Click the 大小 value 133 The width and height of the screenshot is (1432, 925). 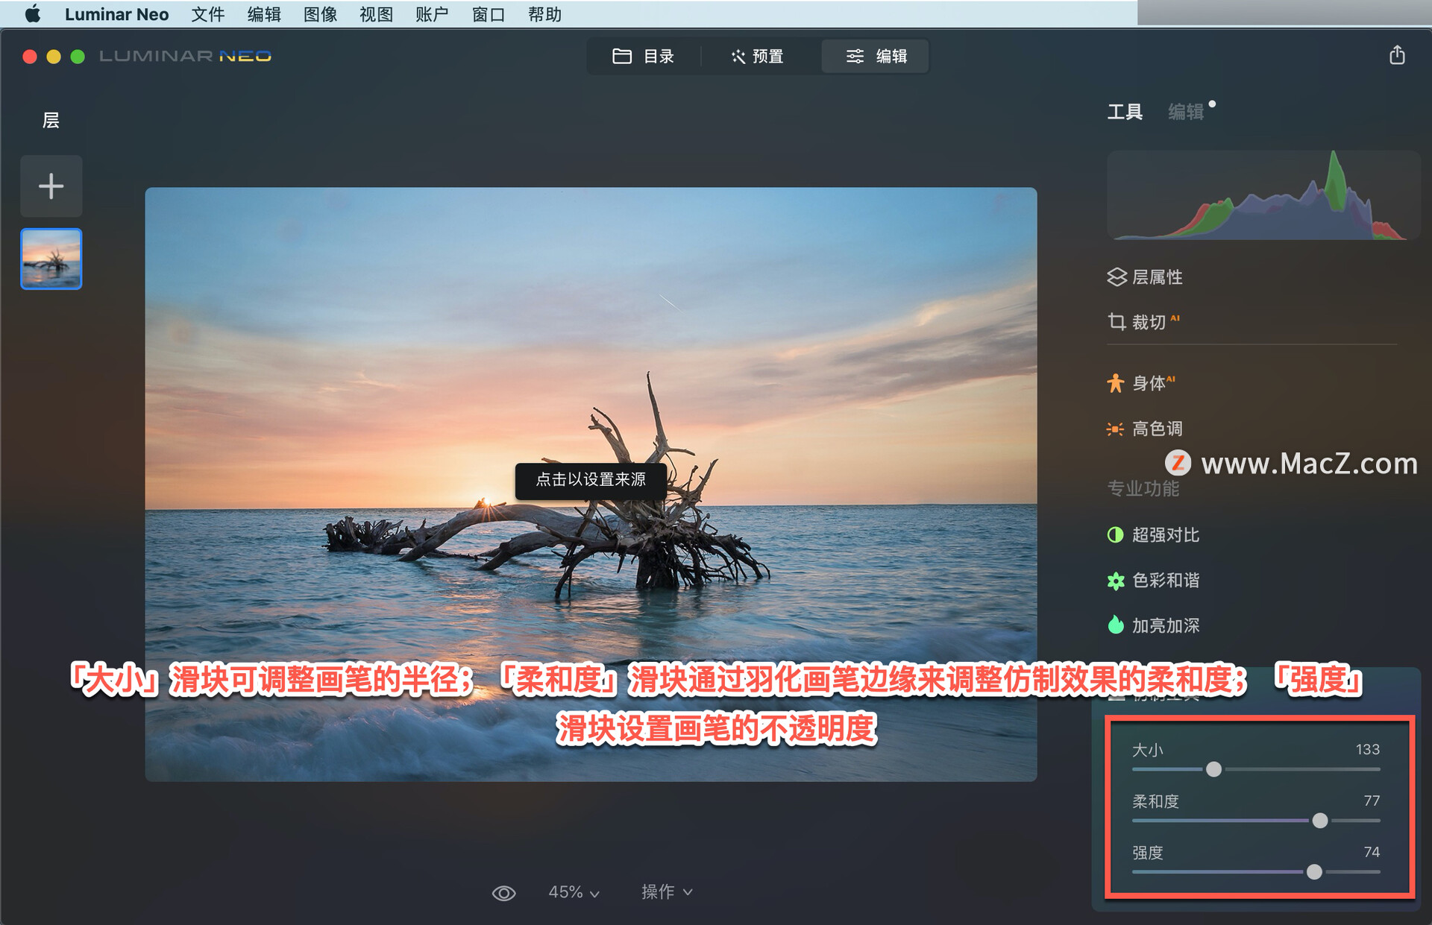pyautogui.click(x=1367, y=749)
